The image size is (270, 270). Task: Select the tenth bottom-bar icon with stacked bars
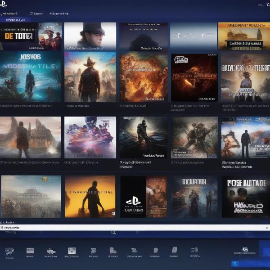tap(194, 249)
